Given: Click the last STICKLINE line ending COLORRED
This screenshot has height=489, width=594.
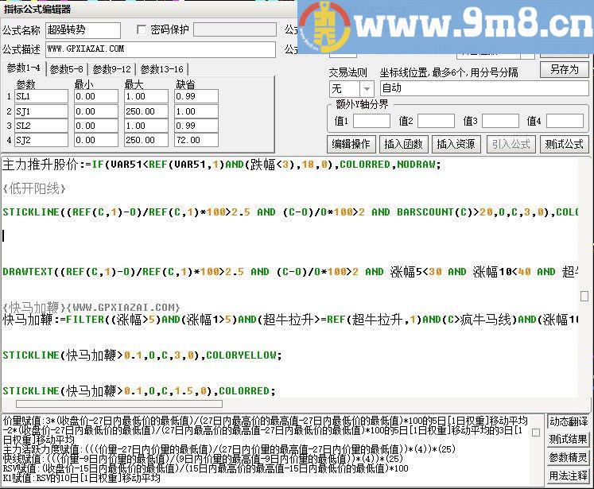Looking at the screenshot, I should click(x=139, y=390).
